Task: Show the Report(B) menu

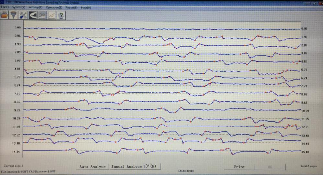Action: pos(71,7)
